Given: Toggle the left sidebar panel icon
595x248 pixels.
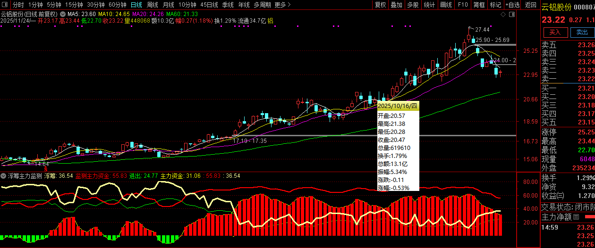Looking at the screenshot, I should [x=5, y=5].
